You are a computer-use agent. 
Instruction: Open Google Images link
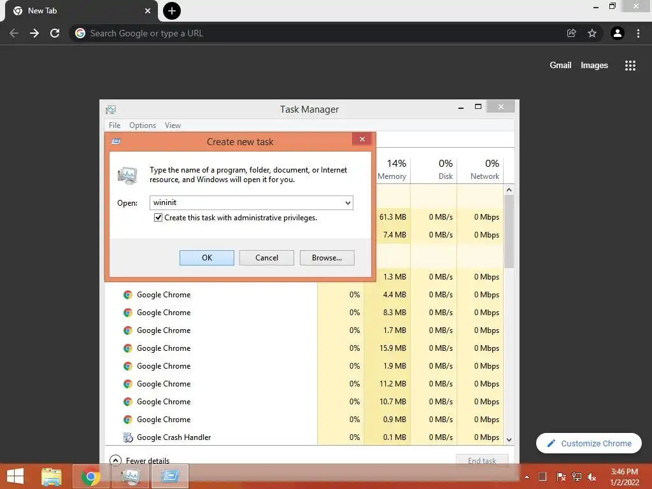point(594,66)
